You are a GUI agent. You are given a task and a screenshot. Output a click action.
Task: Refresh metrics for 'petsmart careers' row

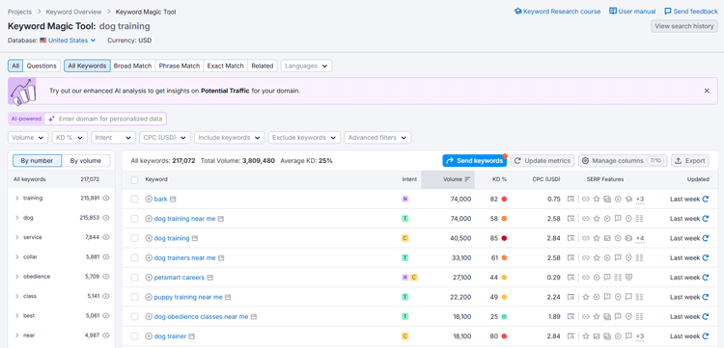tap(705, 278)
